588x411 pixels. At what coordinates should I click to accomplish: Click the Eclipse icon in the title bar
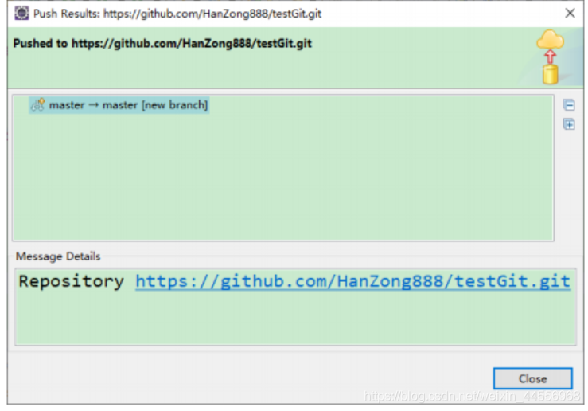pos(21,13)
